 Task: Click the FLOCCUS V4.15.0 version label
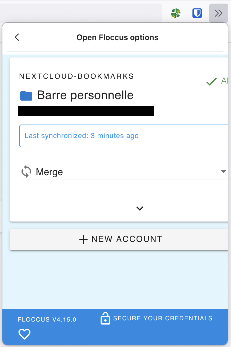[47, 319]
